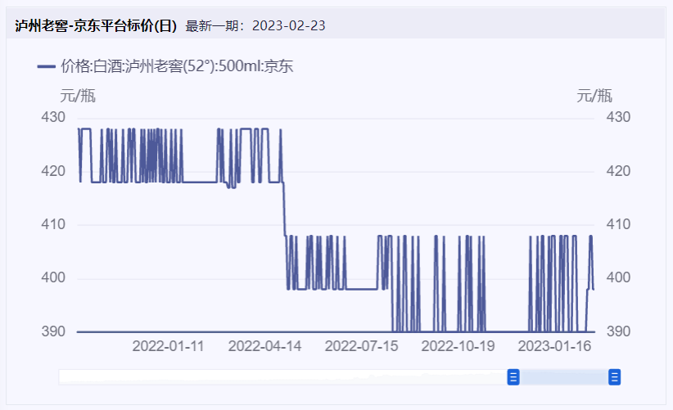Select the 2022-07-15 x-axis label
This screenshot has height=410, width=673.
pos(361,345)
